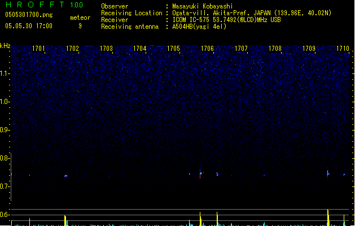355x226 pixels.
Task: Click the meteor label
Action: click(x=80, y=18)
